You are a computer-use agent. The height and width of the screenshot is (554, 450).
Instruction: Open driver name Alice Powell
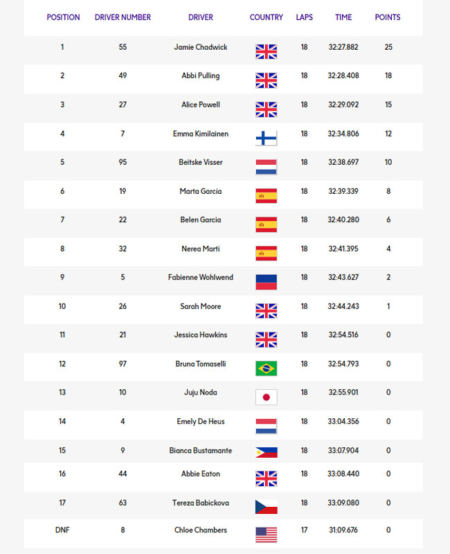pos(201,105)
